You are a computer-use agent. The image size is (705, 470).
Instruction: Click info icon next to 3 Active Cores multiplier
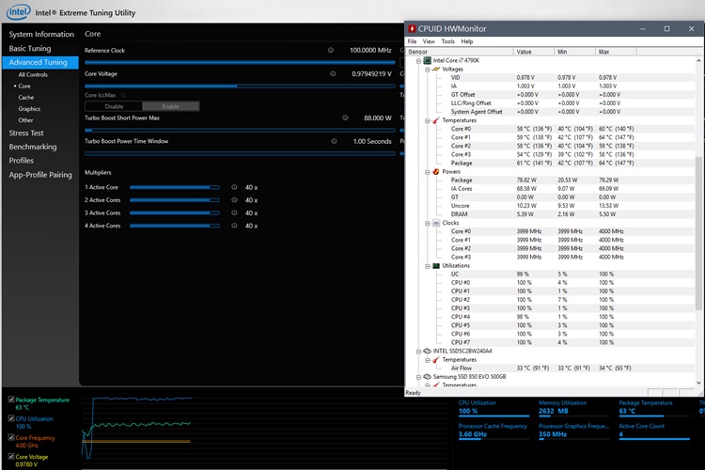point(234,212)
